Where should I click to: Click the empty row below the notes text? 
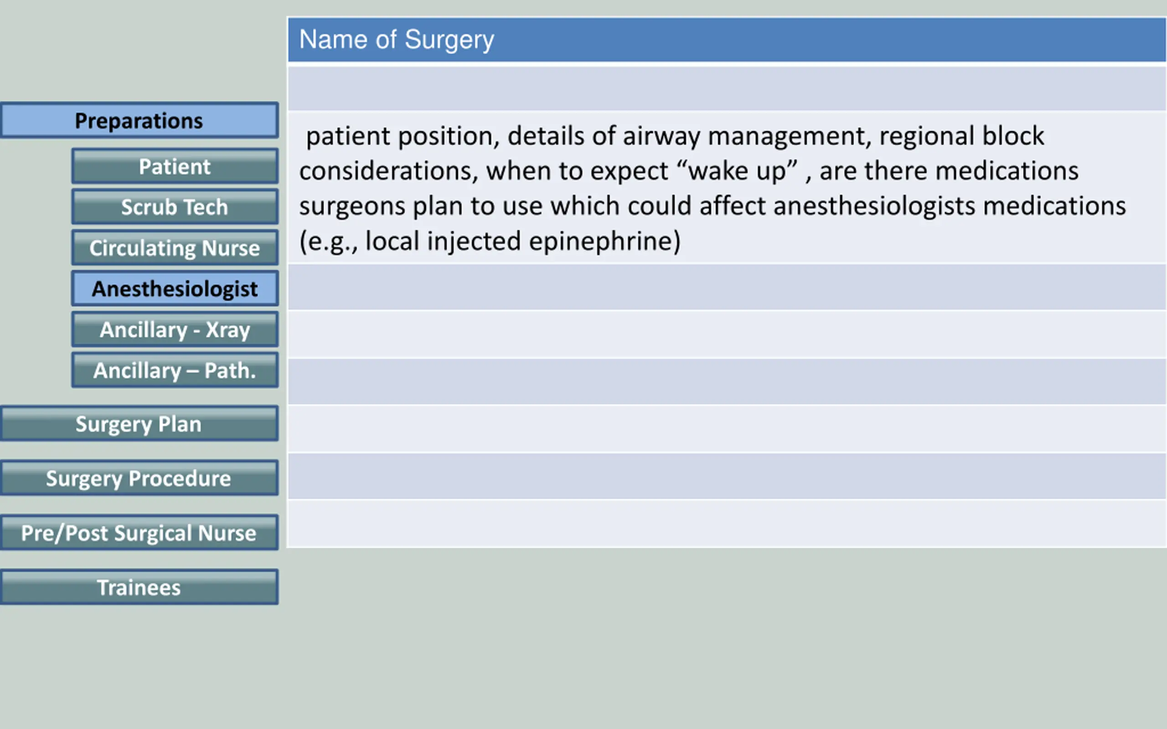[x=727, y=287]
